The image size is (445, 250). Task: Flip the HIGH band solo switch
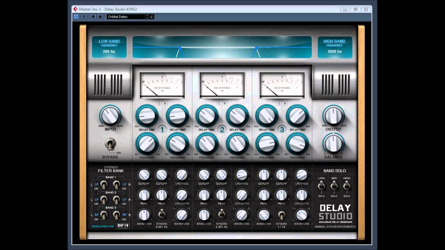[347, 186]
